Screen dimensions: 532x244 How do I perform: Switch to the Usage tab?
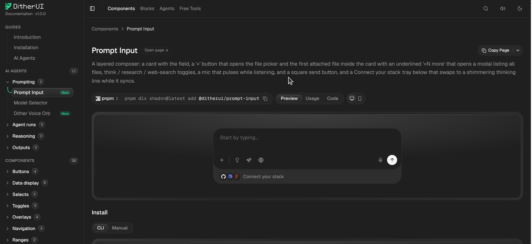(312, 99)
